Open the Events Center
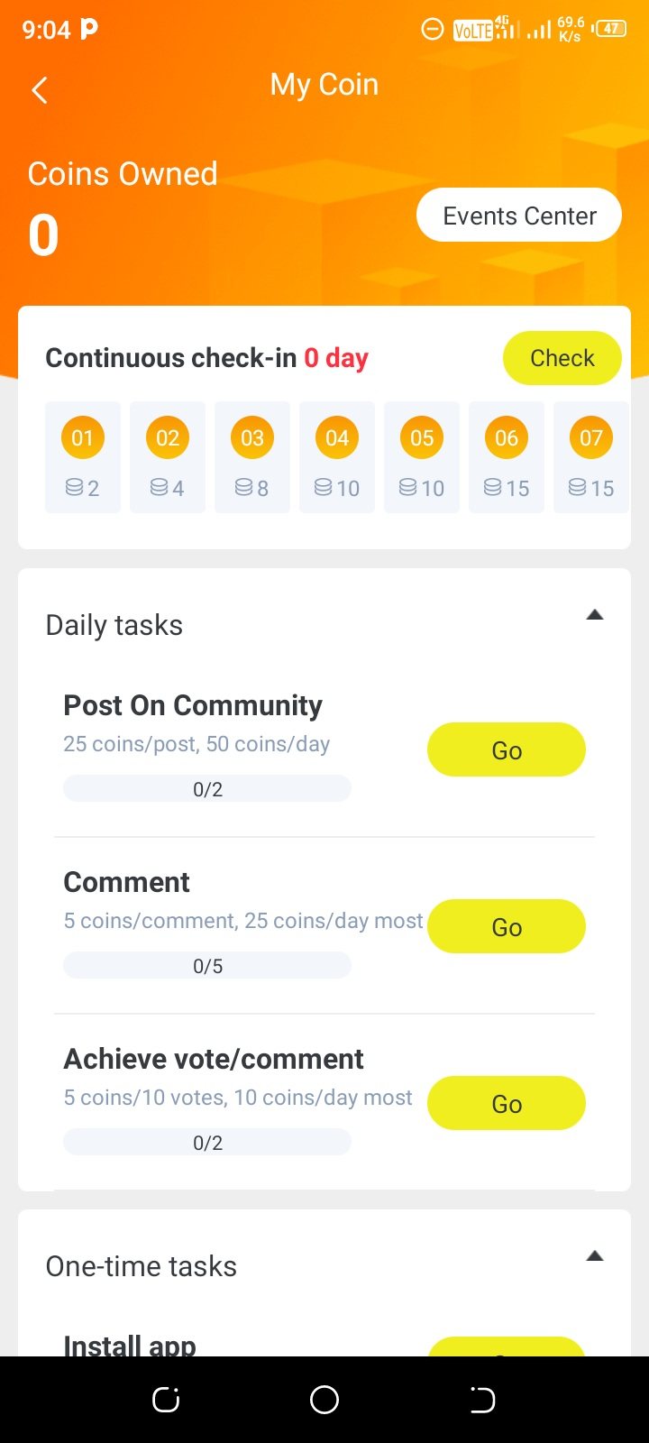Viewport: 649px width, 1443px height. (x=519, y=216)
